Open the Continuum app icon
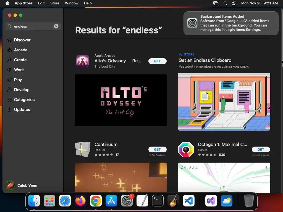Viewport: 283px width, 212px height. (82, 149)
